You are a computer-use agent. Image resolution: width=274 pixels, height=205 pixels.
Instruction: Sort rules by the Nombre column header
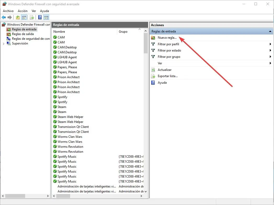click(x=85, y=31)
